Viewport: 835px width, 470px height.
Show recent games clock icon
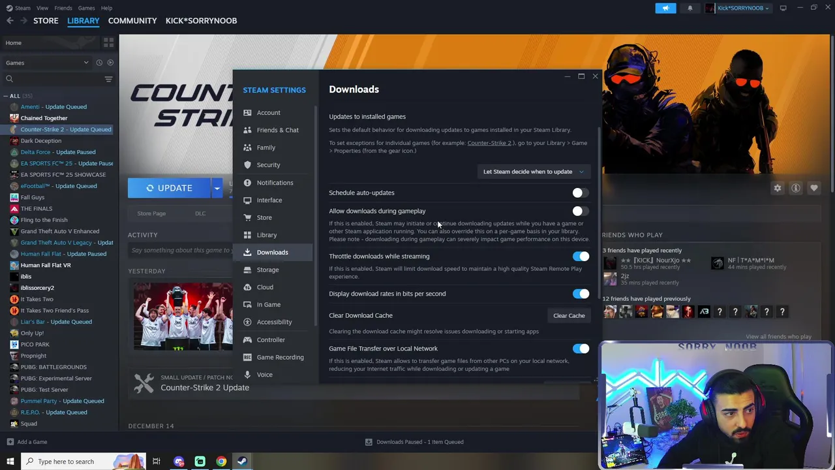[x=99, y=63]
